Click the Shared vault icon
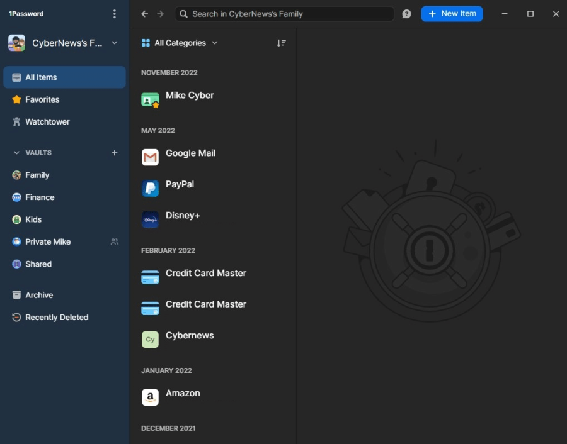This screenshot has height=444, width=567. pyautogui.click(x=16, y=264)
